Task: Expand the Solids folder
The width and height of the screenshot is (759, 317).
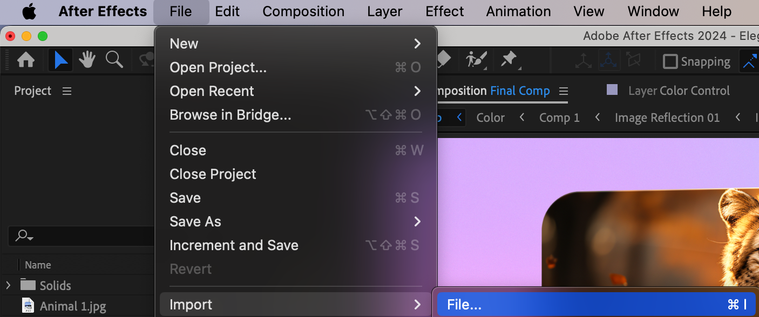Action: tap(8, 285)
